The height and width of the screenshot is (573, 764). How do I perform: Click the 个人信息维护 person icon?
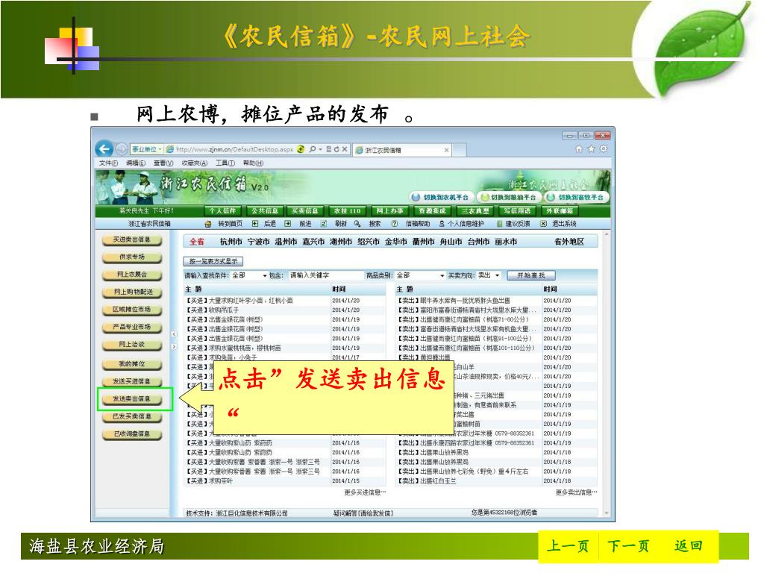pyautogui.click(x=442, y=224)
